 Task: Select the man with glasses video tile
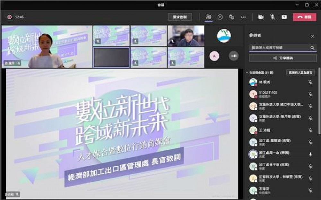[186, 36]
